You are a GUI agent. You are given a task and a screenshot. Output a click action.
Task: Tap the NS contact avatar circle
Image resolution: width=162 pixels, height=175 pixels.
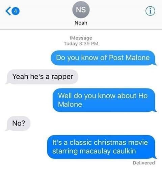[81, 10]
